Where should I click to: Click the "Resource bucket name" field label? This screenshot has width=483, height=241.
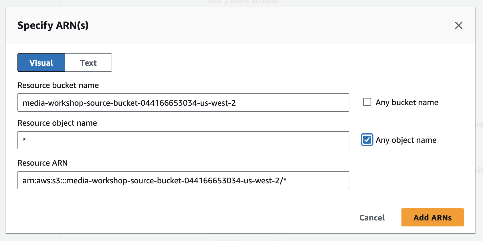(x=58, y=85)
